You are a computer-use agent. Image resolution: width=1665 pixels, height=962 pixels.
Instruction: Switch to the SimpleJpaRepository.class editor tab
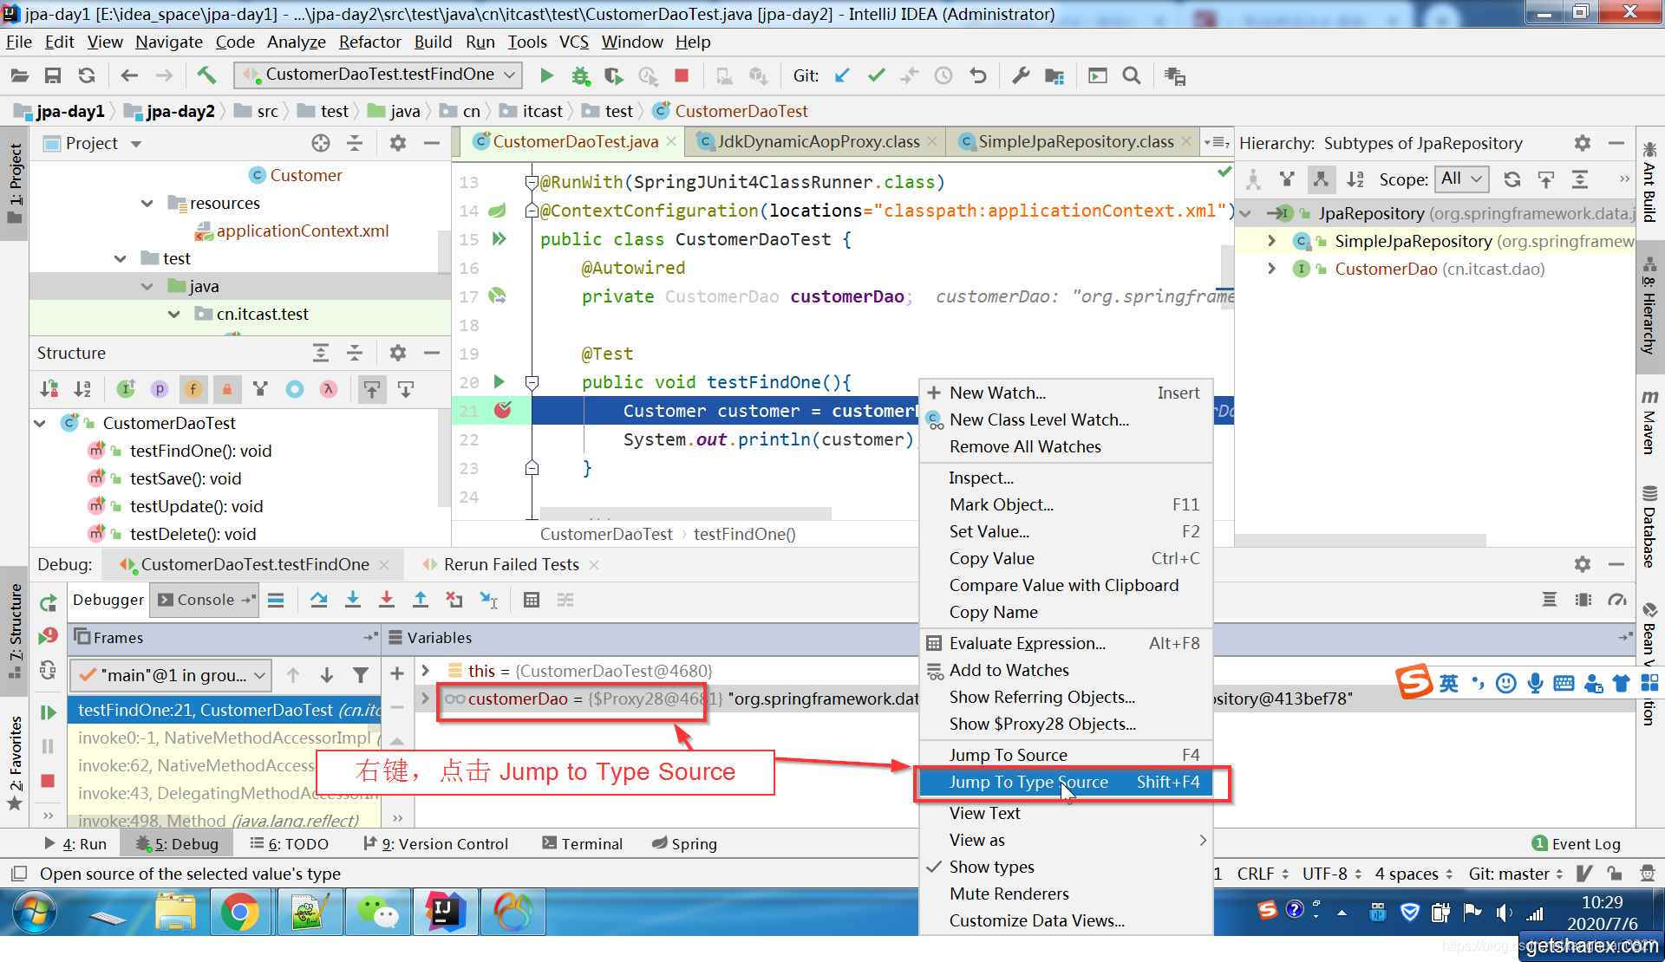pyautogui.click(x=1075, y=141)
